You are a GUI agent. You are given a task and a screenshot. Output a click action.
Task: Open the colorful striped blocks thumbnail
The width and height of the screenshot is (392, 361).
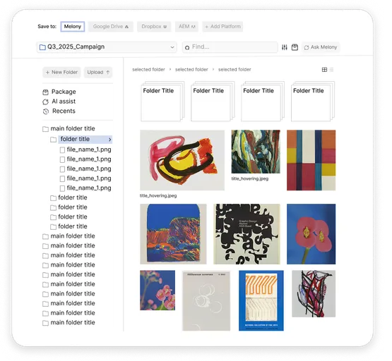(x=311, y=160)
